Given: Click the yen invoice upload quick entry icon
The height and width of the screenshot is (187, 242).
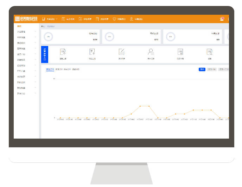Looking at the screenshot, I should click(93, 52).
